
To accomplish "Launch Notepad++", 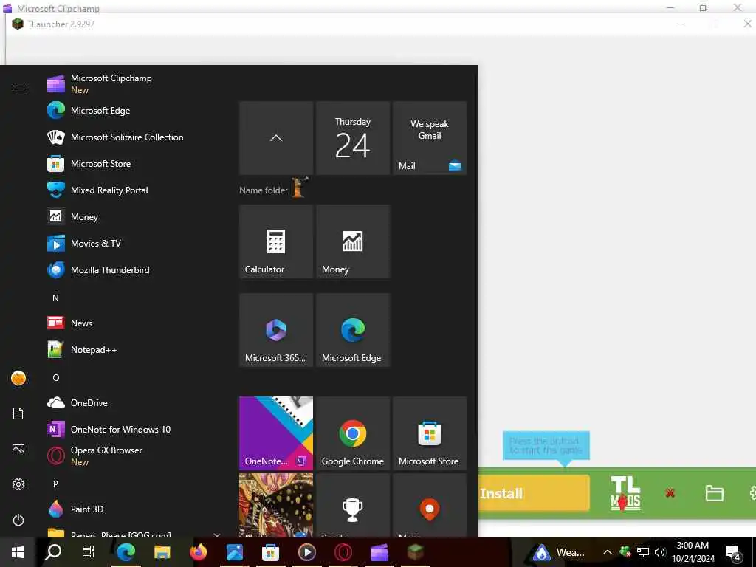I will point(135,349).
